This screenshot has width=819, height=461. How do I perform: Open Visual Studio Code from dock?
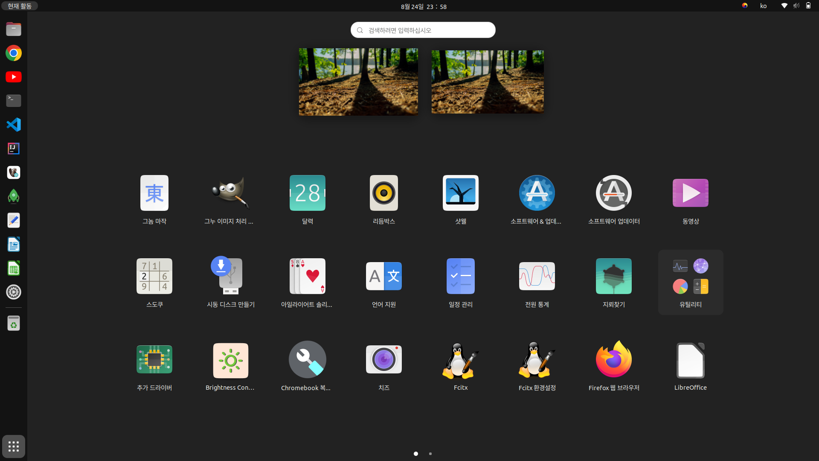pos(14,125)
